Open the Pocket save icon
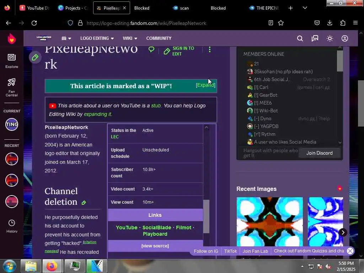This screenshot has width=364, height=273. point(317,23)
